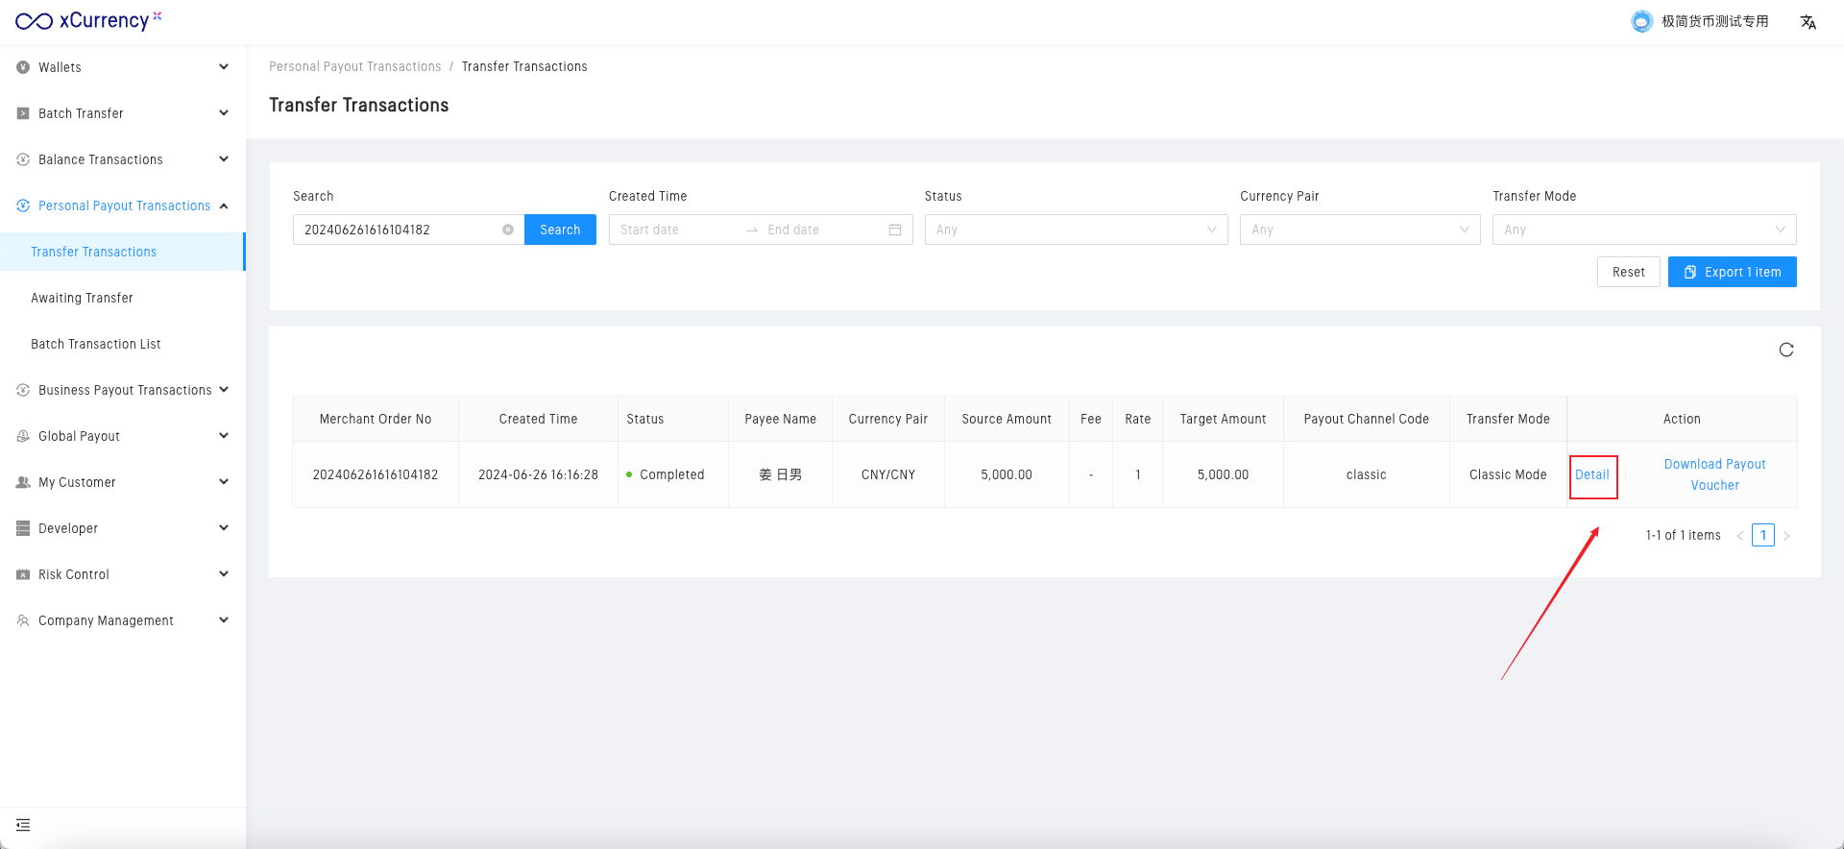Click Download Payout Voucher link
The image size is (1844, 849).
[1714, 474]
